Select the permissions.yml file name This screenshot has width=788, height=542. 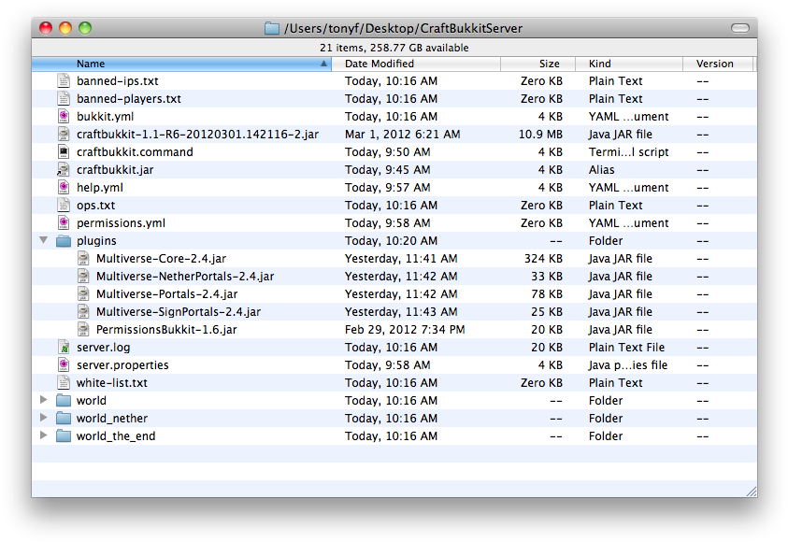pos(121,223)
